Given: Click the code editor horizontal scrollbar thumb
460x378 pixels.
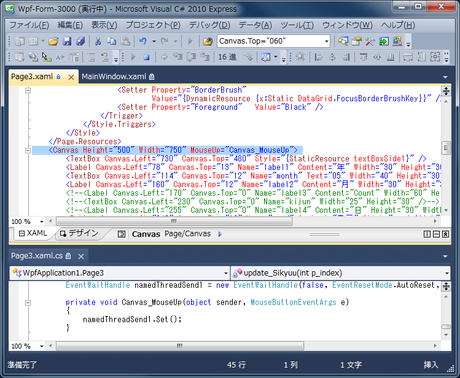Looking at the screenshot, I should (x=180, y=346).
